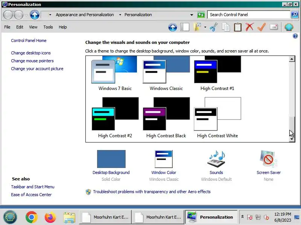Open the File menu
Screen dimensions: 301x225
tap(7, 27)
